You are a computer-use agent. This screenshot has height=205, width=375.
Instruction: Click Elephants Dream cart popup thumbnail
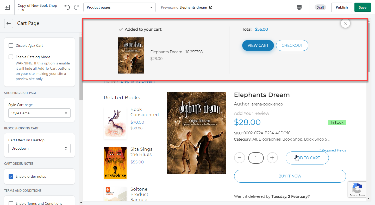click(131, 55)
